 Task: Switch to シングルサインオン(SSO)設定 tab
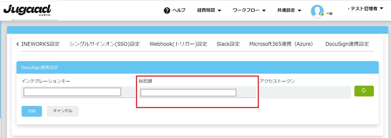[x=105, y=44]
